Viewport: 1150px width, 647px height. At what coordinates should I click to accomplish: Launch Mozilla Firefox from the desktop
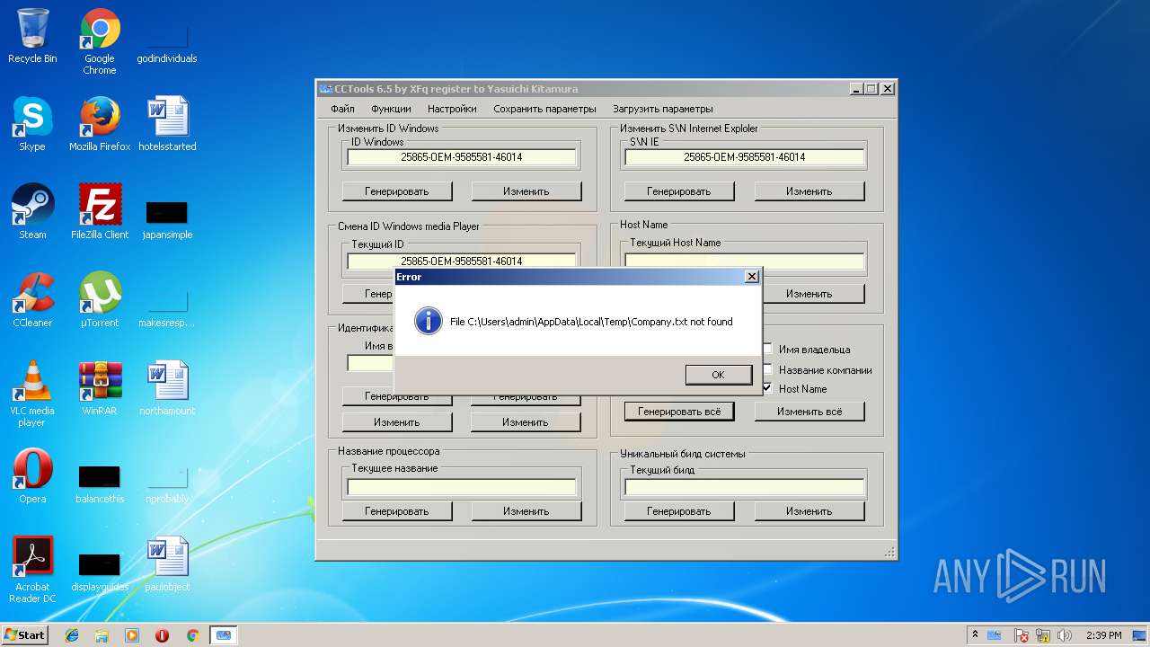click(100, 124)
